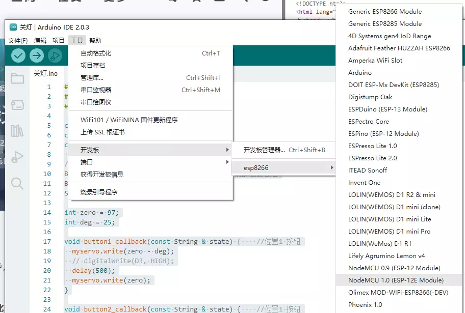The image size is (465, 313).
Task: Select 上传 SSL 根证书
Action: [x=150, y=132]
